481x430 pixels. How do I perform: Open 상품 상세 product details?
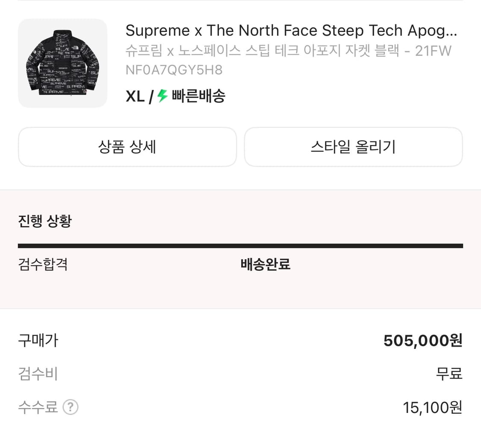pos(127,147)
